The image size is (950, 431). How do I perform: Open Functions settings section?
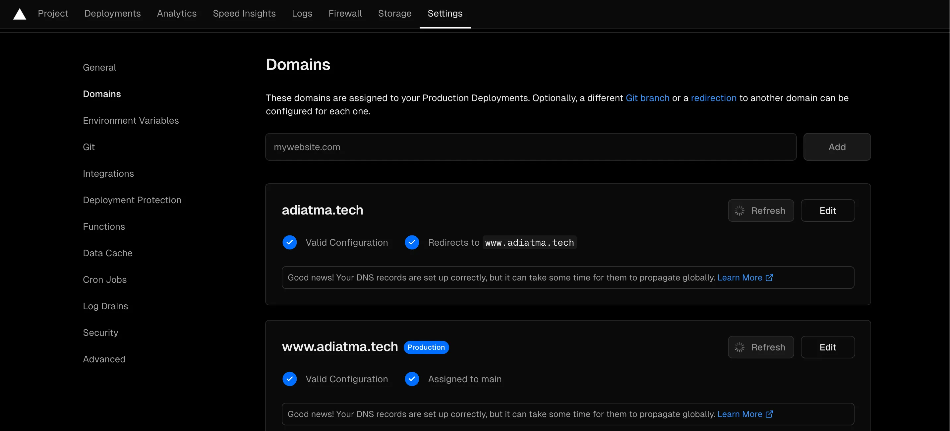(x=104, y=226)
